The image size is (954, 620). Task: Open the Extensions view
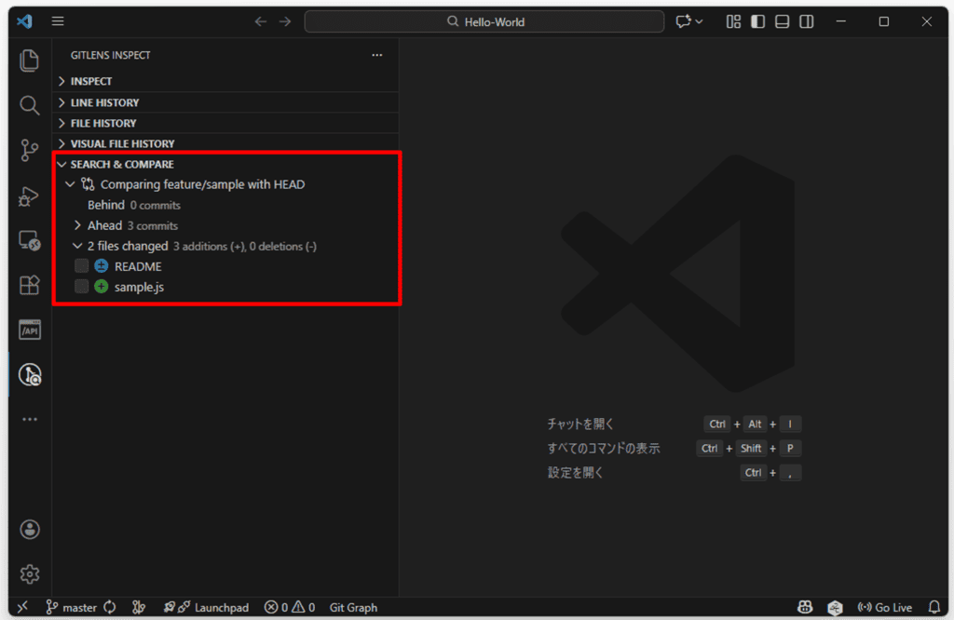(29, 285)
